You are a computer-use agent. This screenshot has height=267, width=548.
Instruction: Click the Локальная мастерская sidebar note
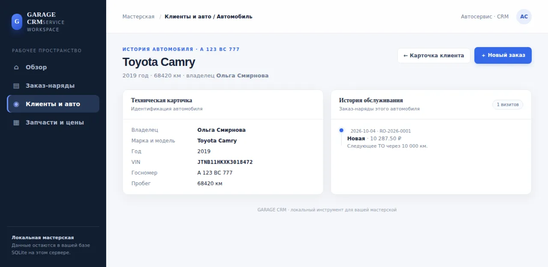click(43, 237)
